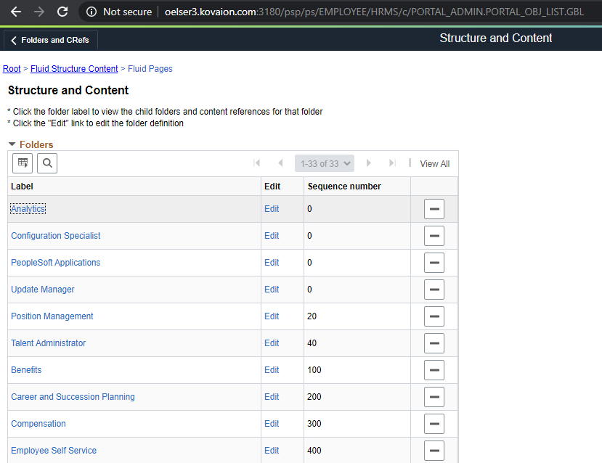Screen dimensions: 602x463
Task: Select sequence number 400 cell
Action: 357,451
